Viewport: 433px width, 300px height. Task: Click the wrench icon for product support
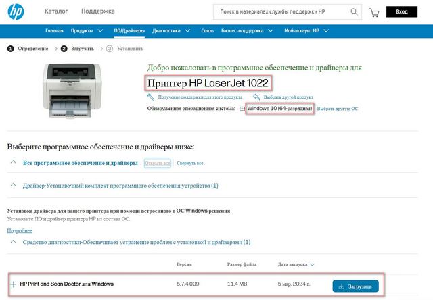pos(150,97)
